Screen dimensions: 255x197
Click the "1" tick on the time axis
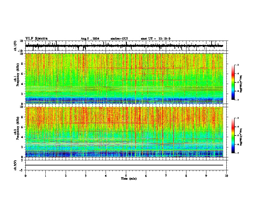45,176
